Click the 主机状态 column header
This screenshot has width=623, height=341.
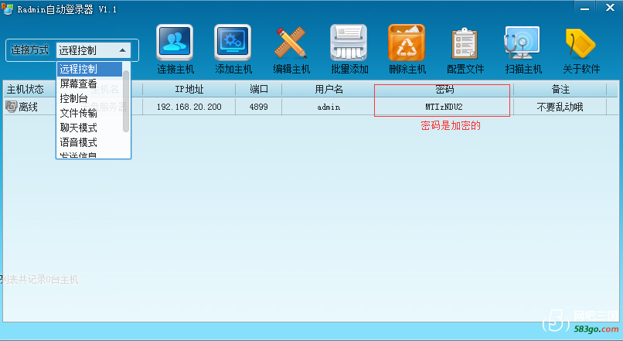coord(25,90)
